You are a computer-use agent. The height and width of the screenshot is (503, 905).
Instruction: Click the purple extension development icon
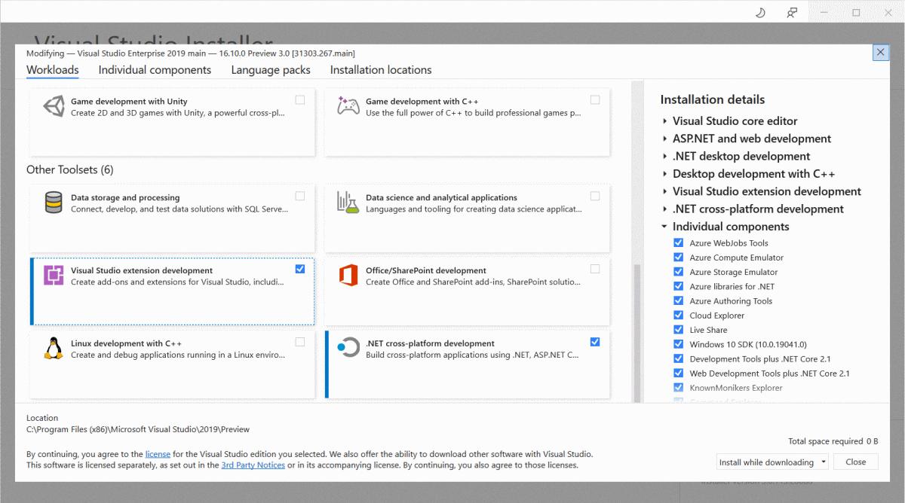click(x=54, y=276)
